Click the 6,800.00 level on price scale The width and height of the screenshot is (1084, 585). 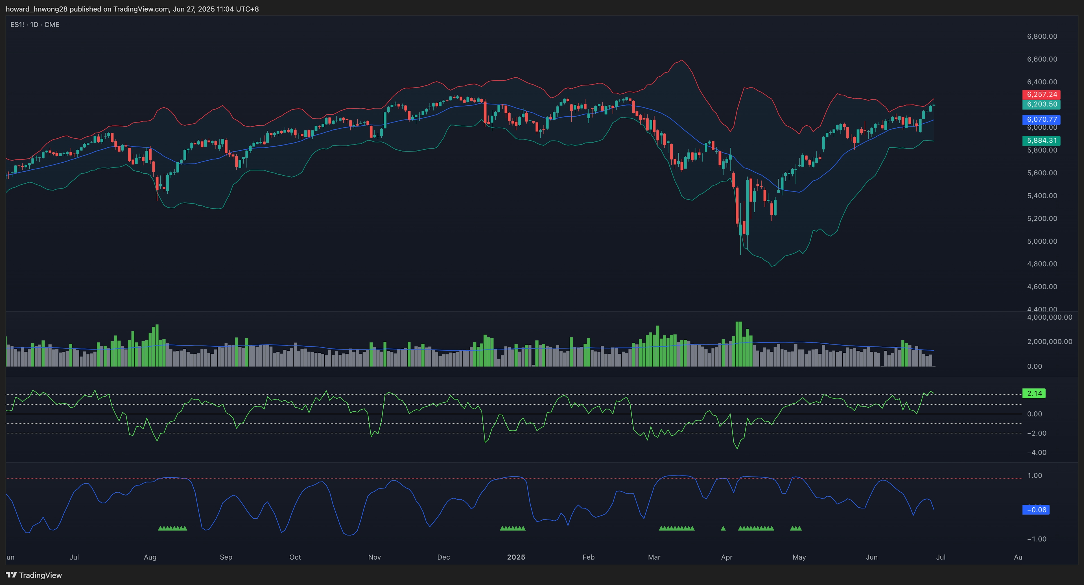pos(1042,37)
